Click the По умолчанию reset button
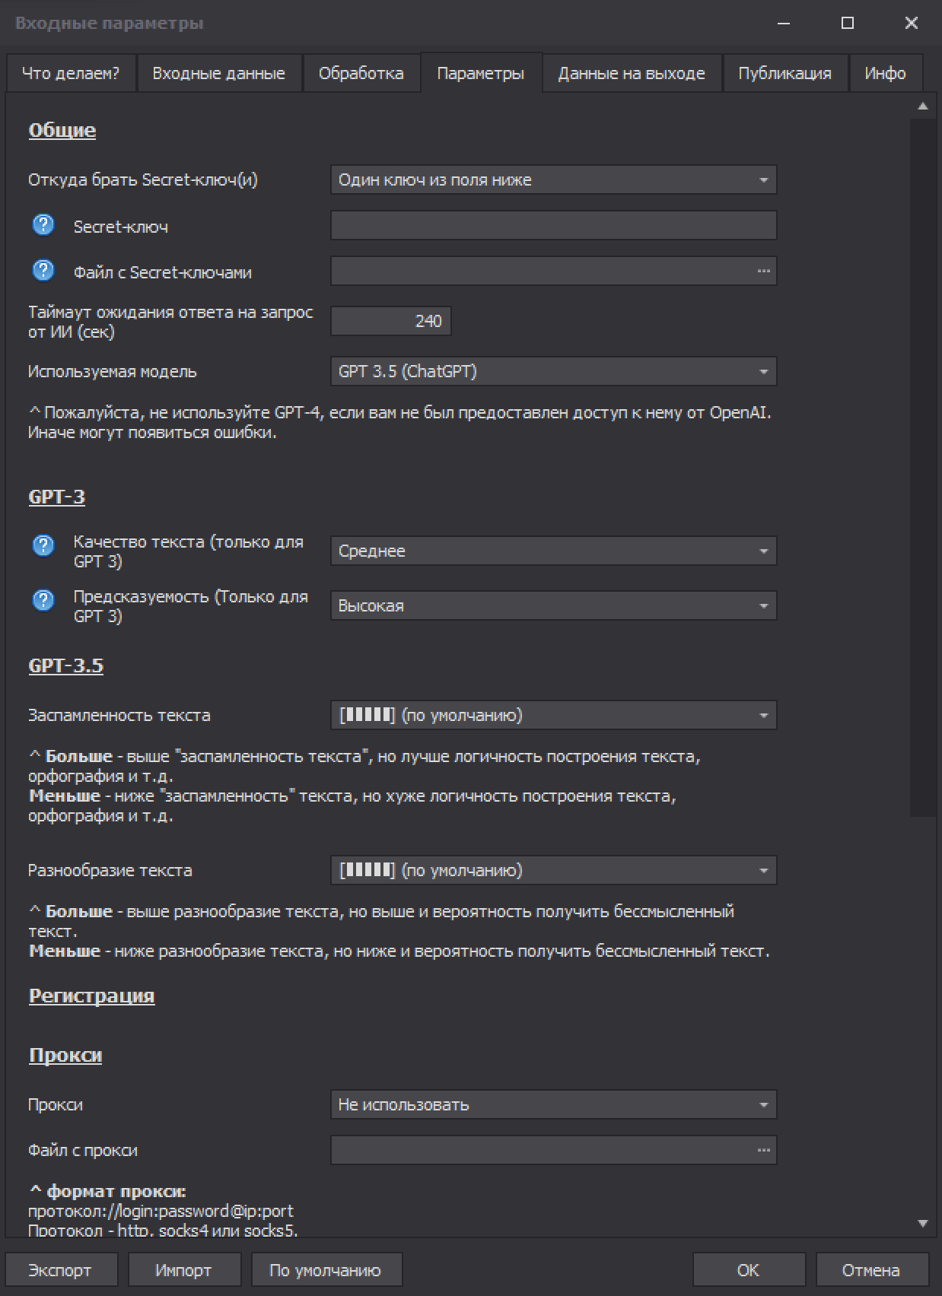 click(x=325, y=1270)
